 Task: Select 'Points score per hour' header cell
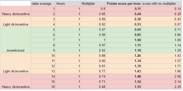click(124, 3)
